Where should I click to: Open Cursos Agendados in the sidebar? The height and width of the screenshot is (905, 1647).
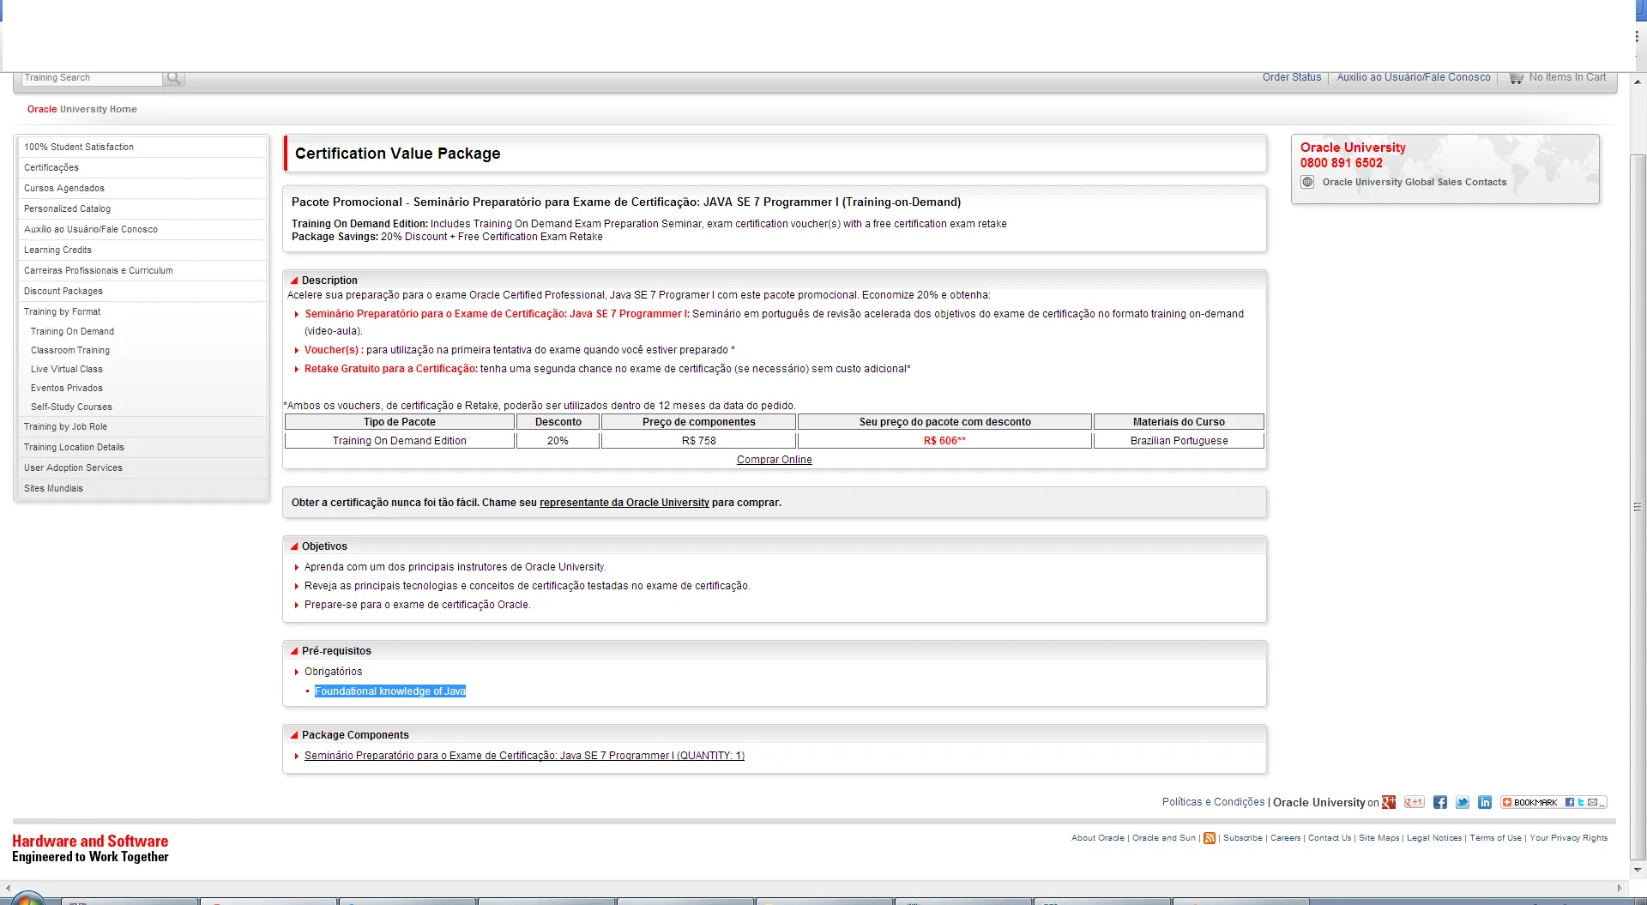coord(64,189)
